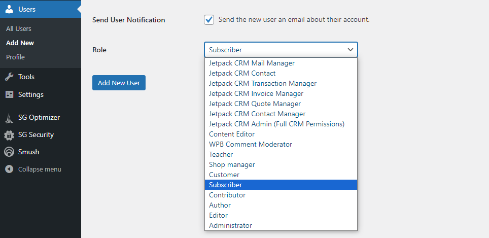Click the SG Optimizer rocket icon

(x=9, y=118)
